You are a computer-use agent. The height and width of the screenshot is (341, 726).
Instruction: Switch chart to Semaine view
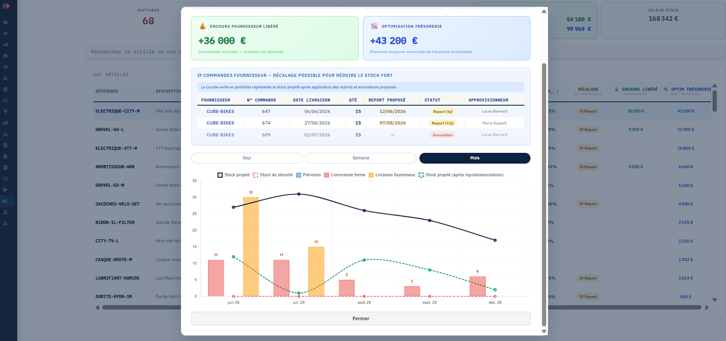click(x=361, y=158)
